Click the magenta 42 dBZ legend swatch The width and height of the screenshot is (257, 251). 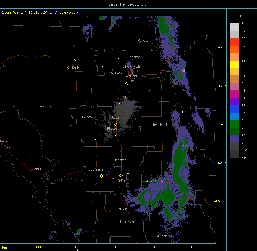point(234,94)
